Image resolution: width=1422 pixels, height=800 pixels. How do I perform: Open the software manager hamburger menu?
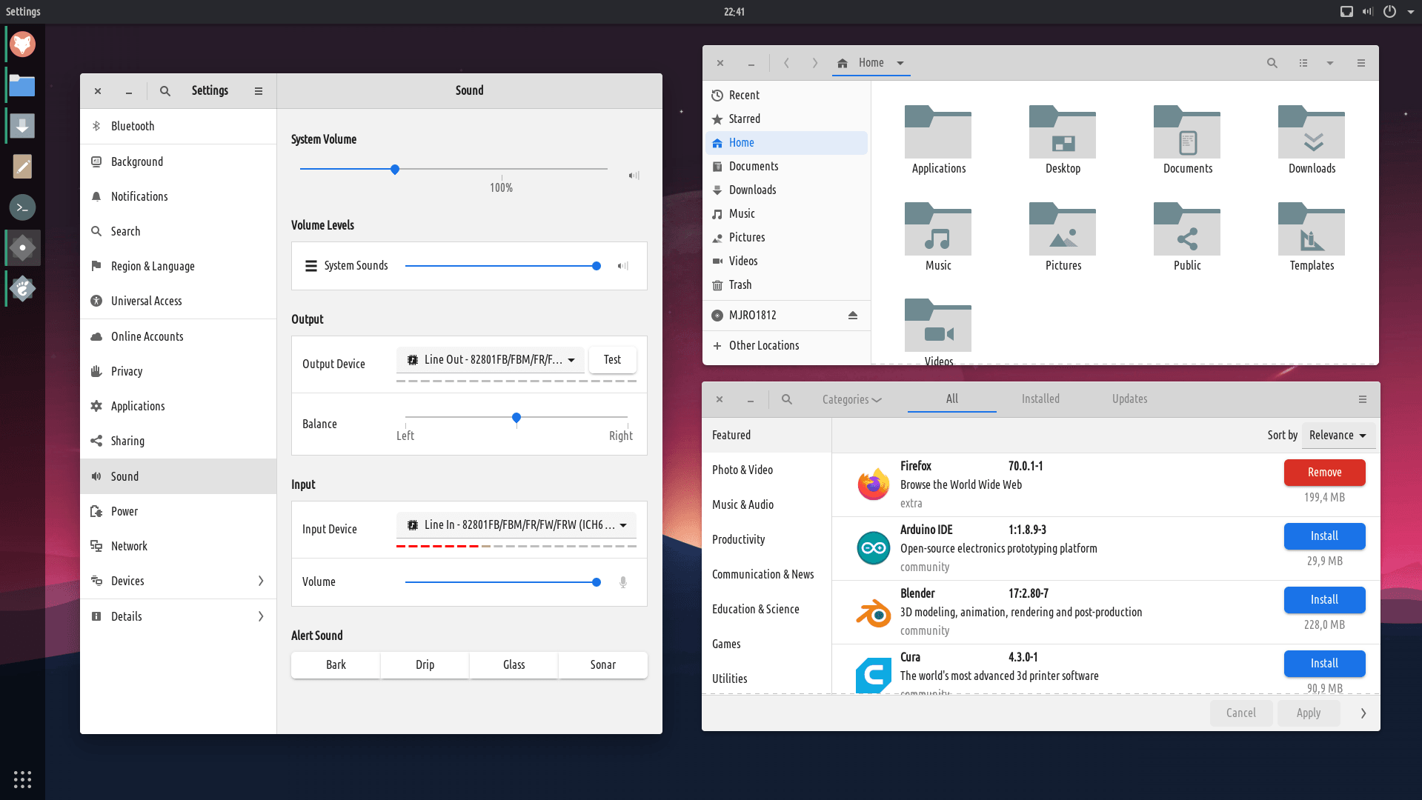(1362, 399)
